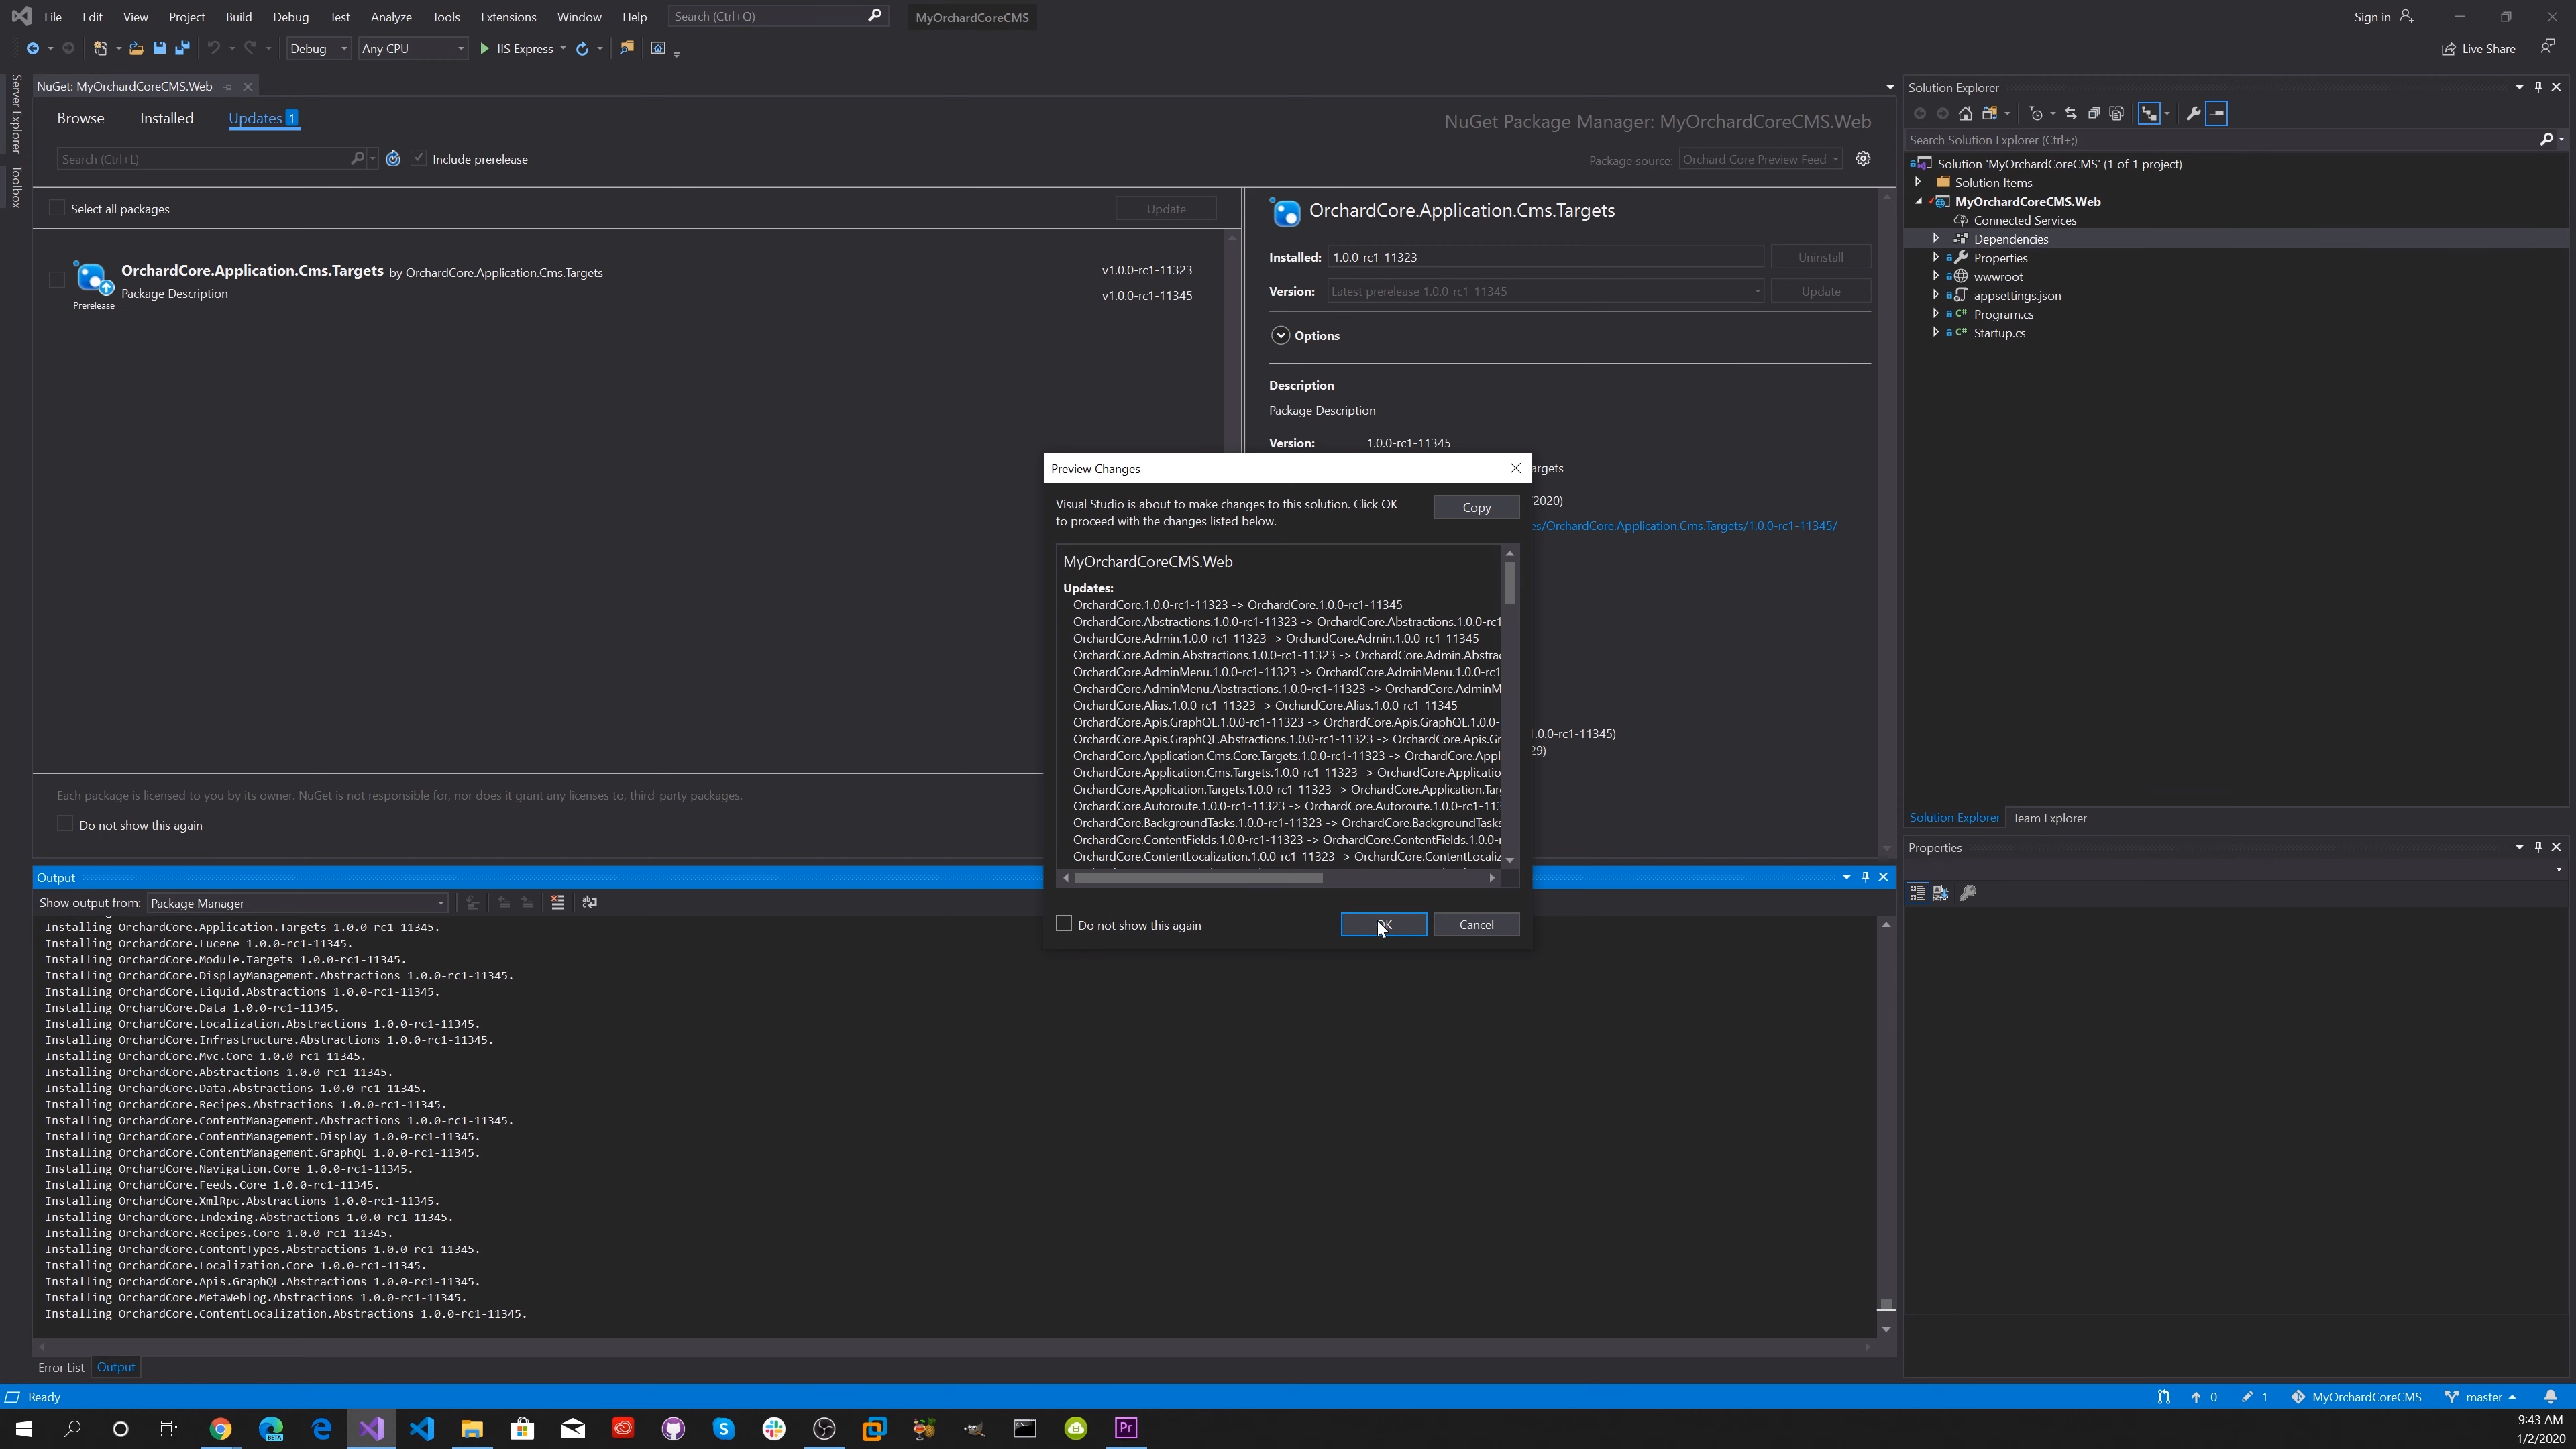Image resolution: width=2576 pixels, height=1449 pixels.
Task: Click Collapse All in the Solution Explorer toolbar
Action: [2093, 113]
